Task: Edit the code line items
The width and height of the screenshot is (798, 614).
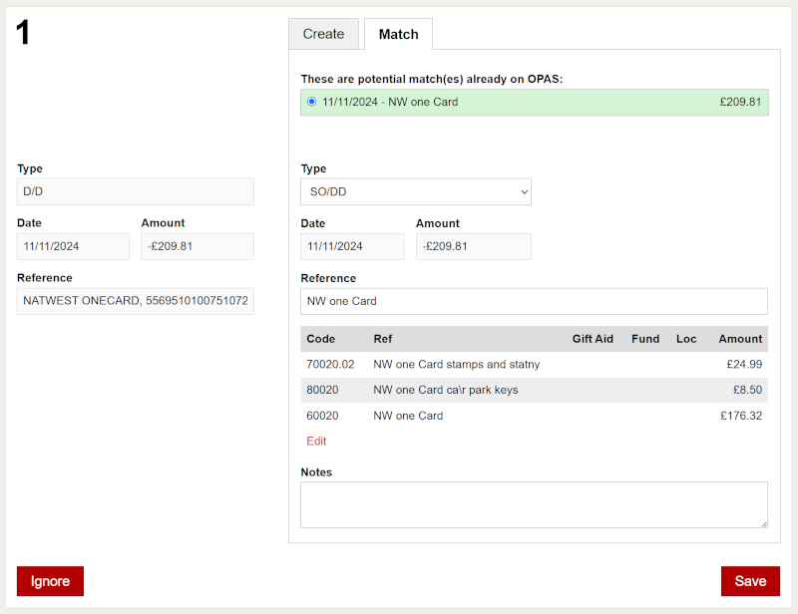Action: (x=316, y=441)
